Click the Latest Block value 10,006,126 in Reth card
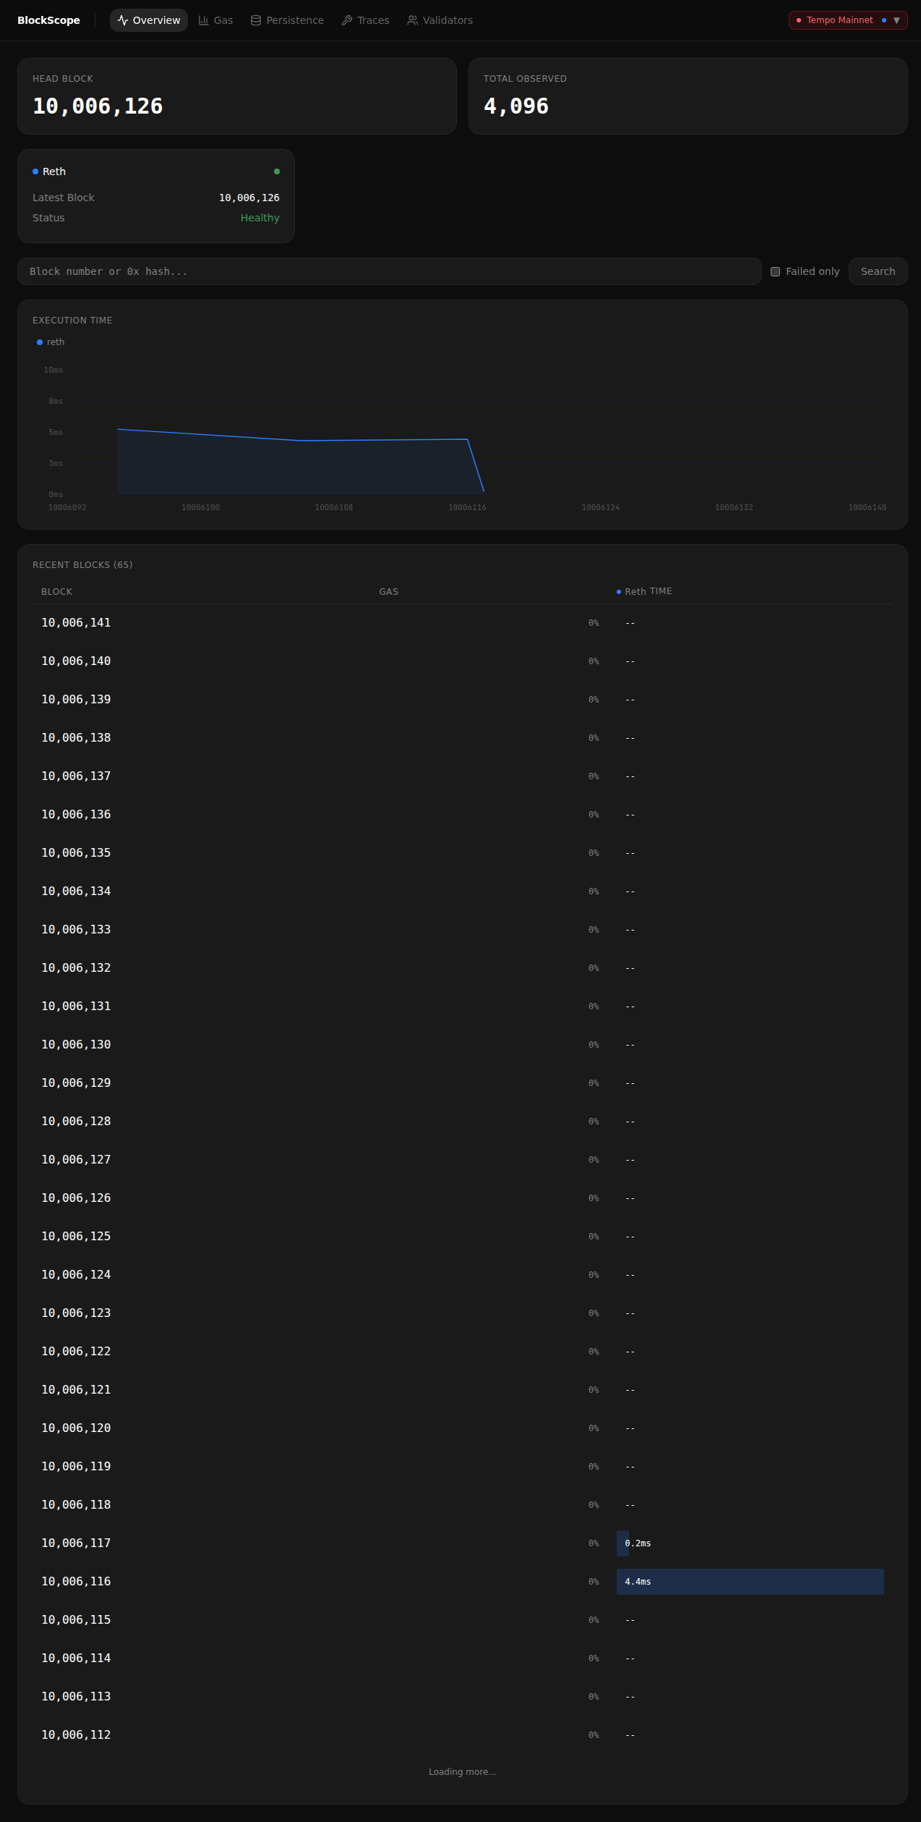Screen dimensions: 921x1822 point(249,198)
